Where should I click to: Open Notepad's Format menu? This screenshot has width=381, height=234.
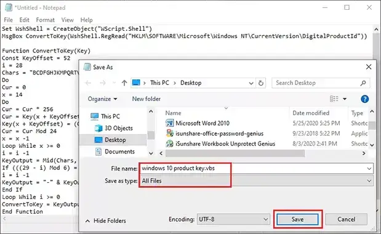coord(45,20)
